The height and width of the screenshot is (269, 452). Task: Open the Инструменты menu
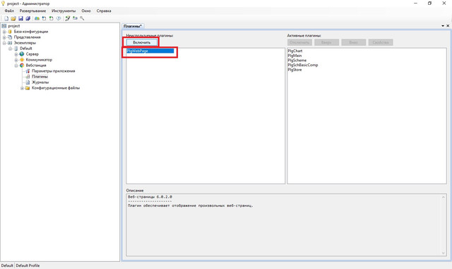coord(64,11)
